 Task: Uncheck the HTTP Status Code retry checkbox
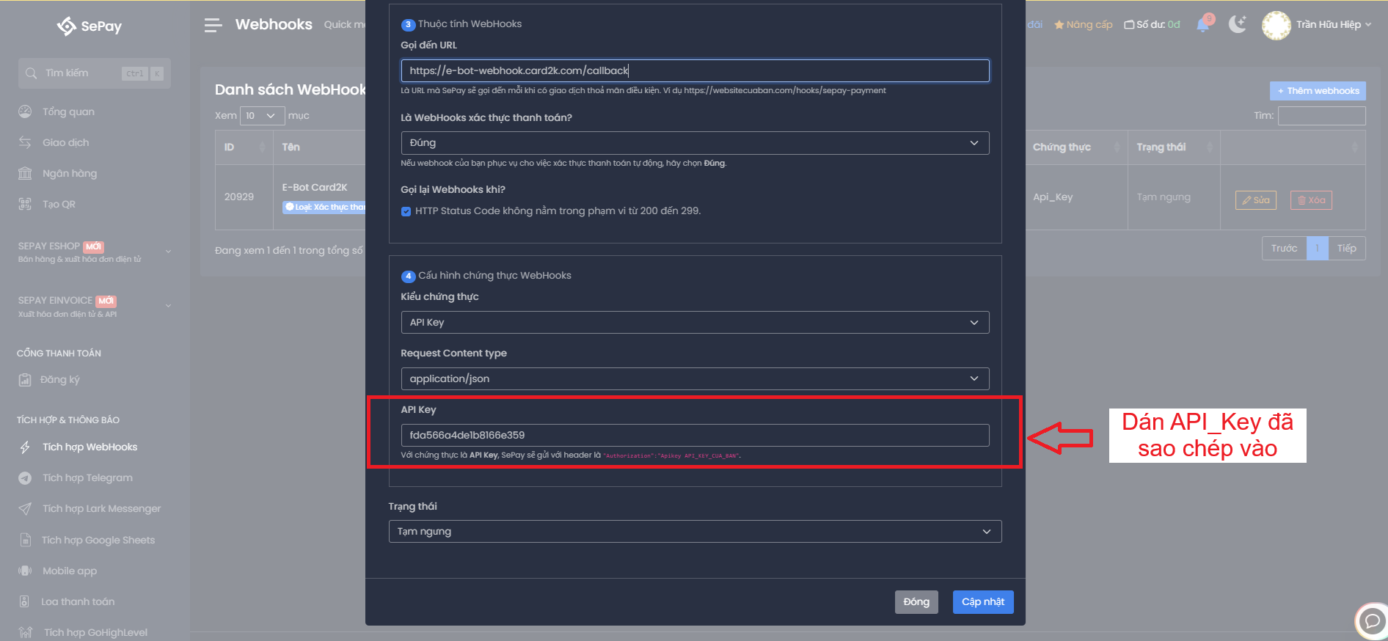click(406, 211)
